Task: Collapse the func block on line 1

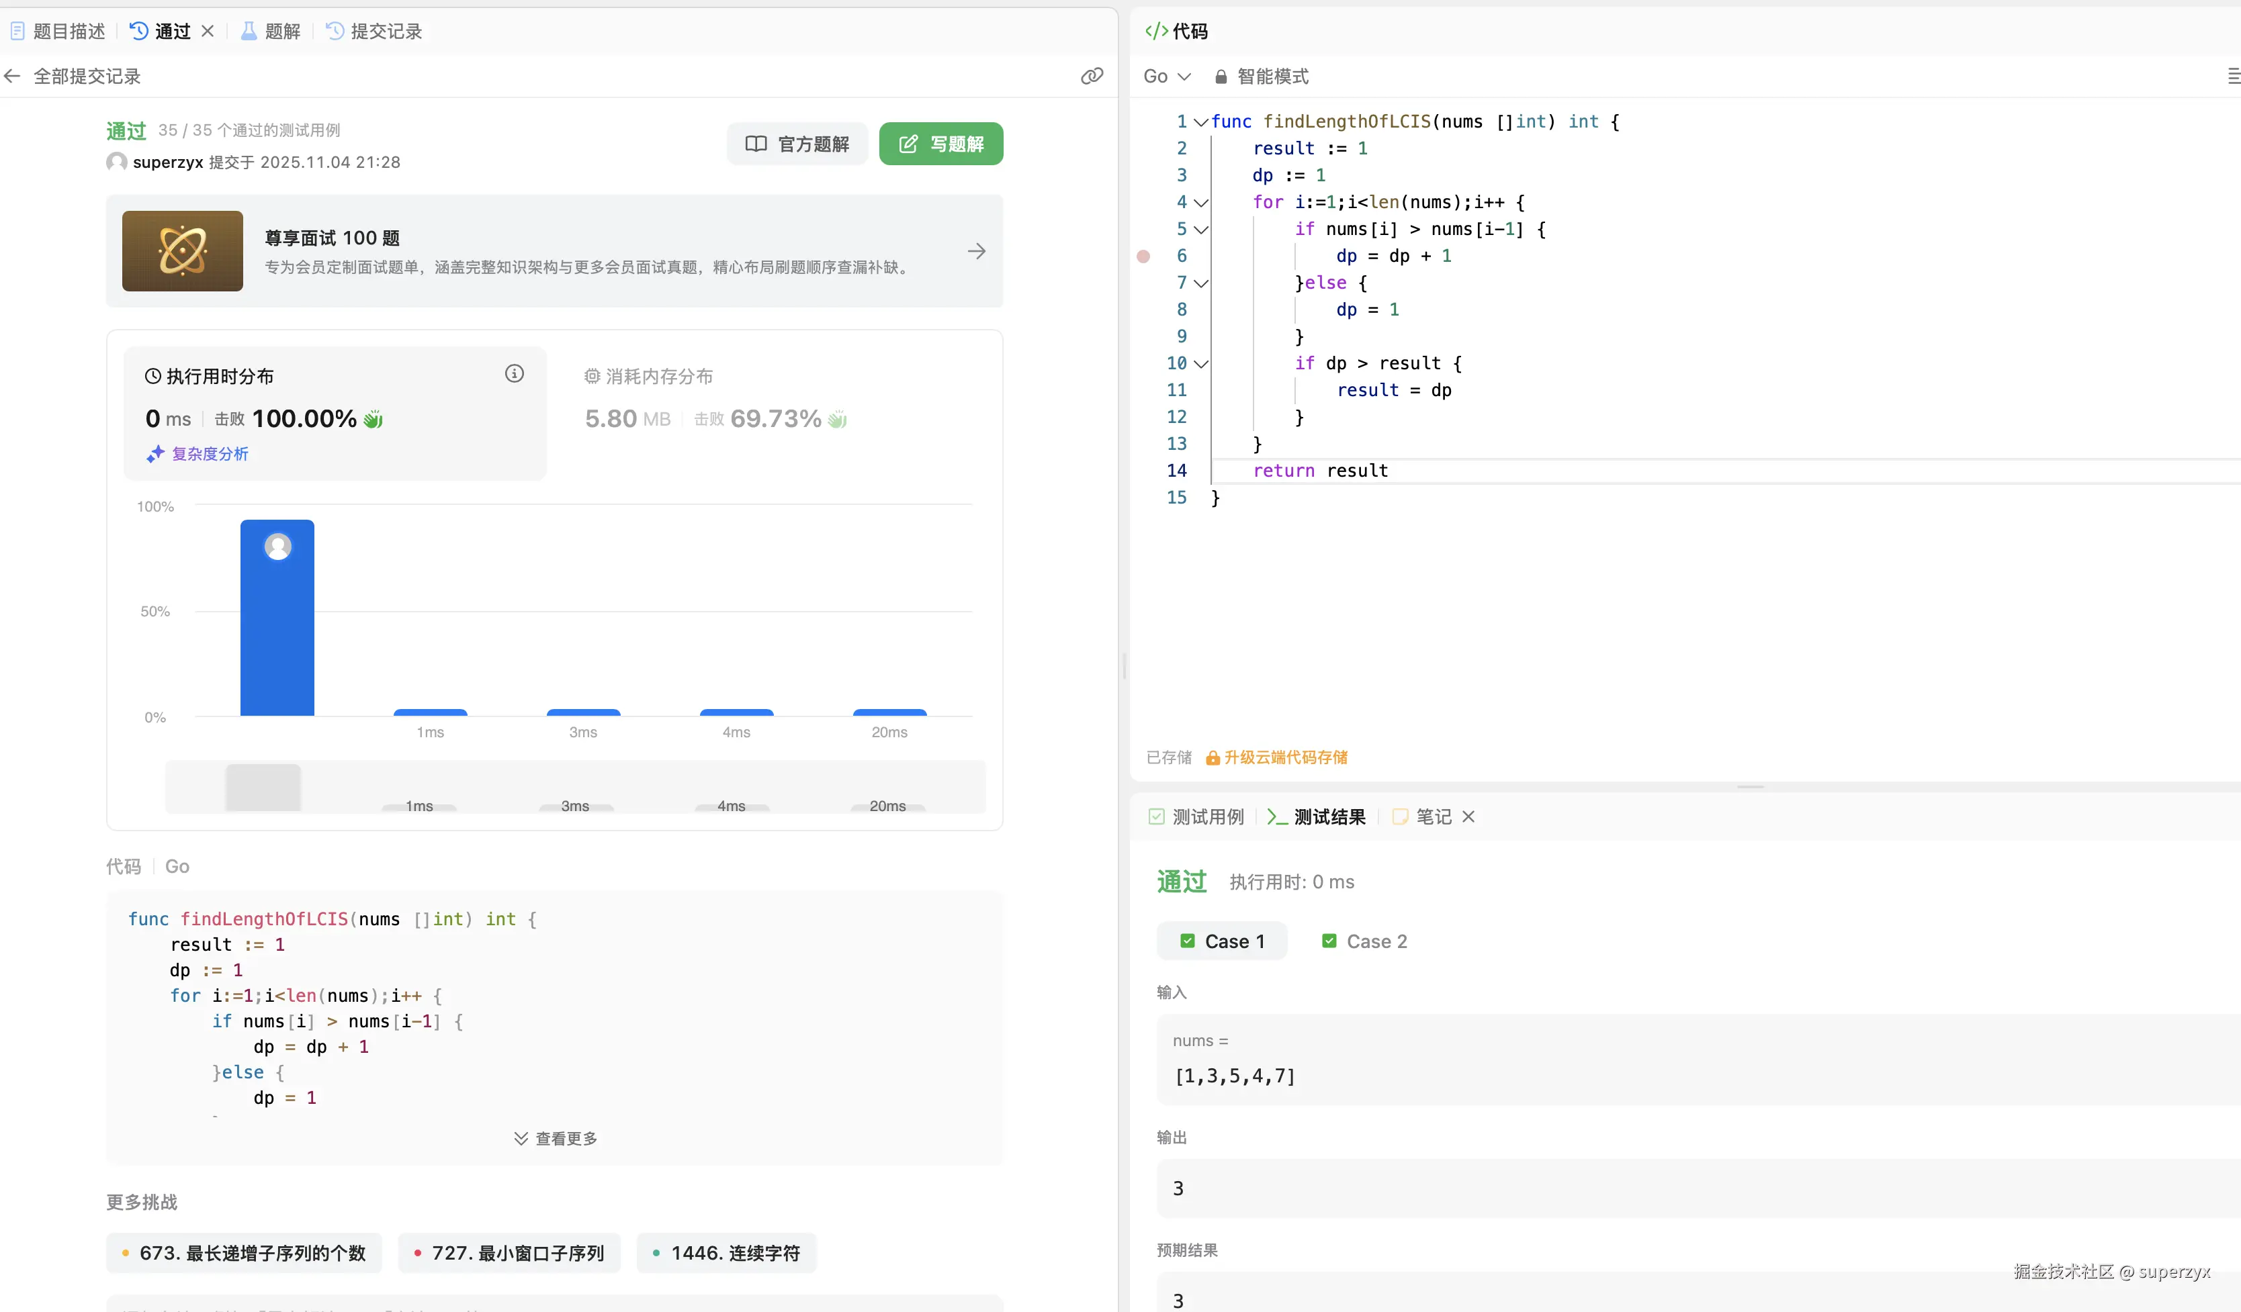Action: [1200, 123]
